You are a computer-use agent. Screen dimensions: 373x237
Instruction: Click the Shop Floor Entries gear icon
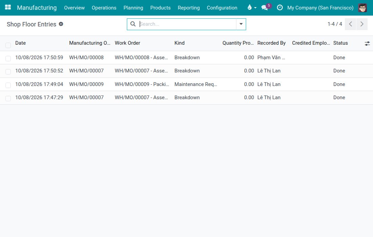tap(61, 24)
